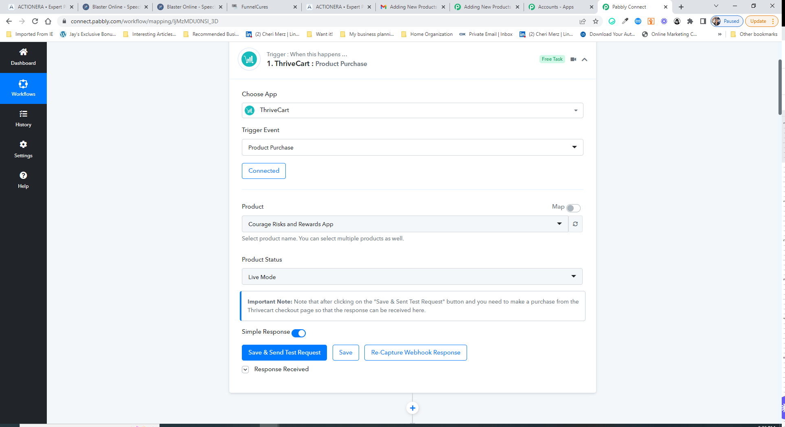The image size is (785, 427).
Task: Add a new workflow step
Action: [412, 408]
